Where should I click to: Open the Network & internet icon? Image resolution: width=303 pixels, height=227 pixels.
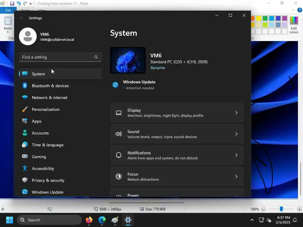(25, 97)
